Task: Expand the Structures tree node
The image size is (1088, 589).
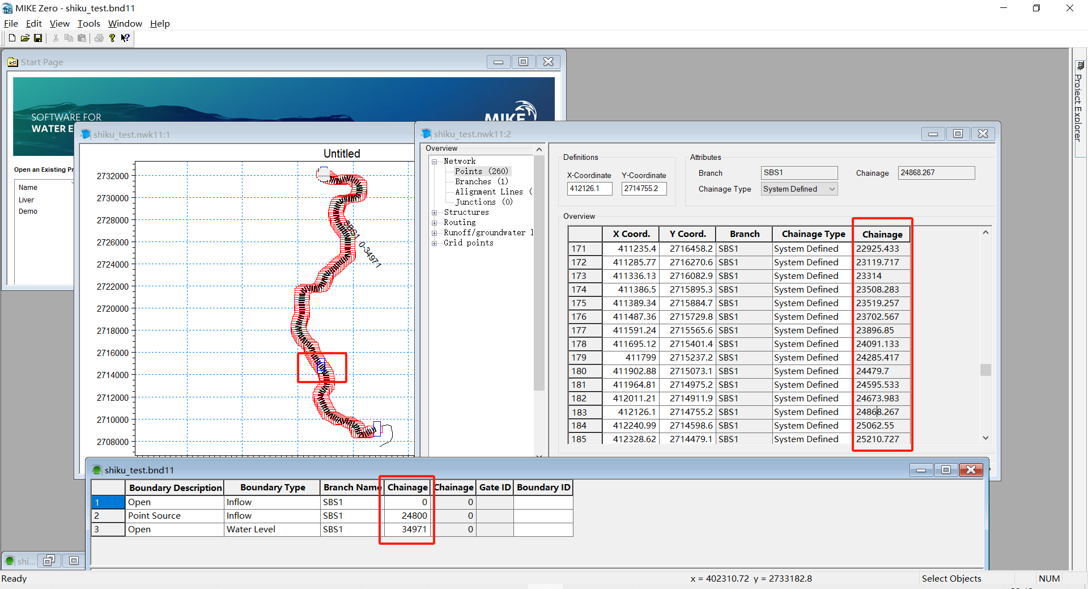Action: (x=434, y=213)
